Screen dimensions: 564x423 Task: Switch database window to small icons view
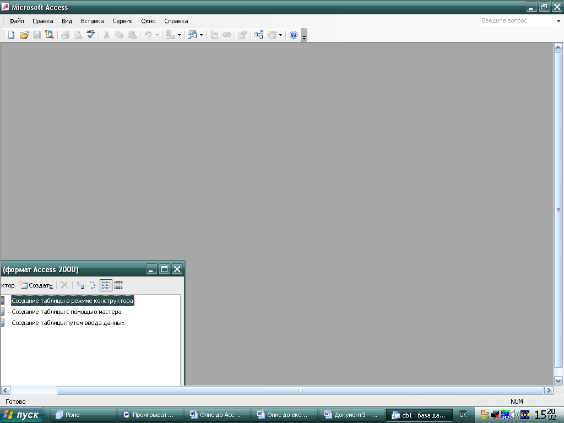[x=93, y=285]
